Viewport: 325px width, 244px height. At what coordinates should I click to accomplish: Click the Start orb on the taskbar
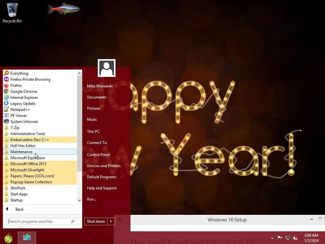[8, 238]
